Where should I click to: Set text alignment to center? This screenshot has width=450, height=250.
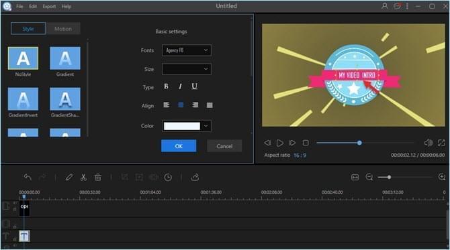[181, 105]
